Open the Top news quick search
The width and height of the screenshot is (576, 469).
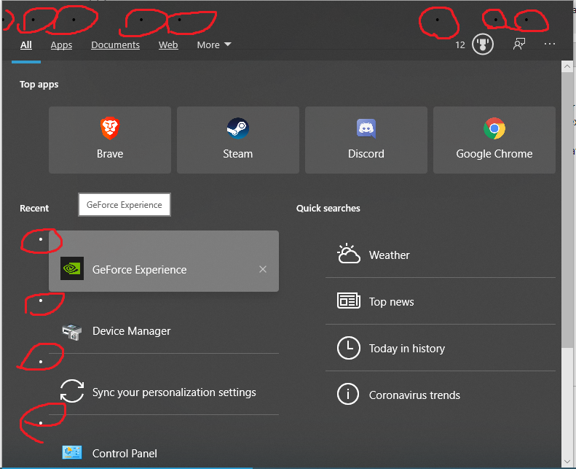click(x=441, y=301)
